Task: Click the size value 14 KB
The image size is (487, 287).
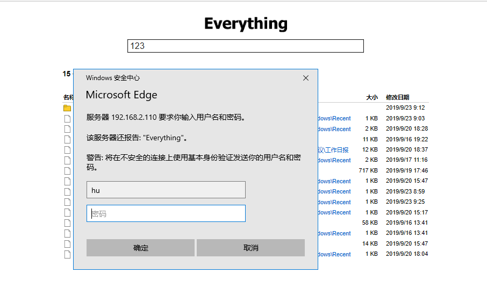Action: tap(370, 243)
